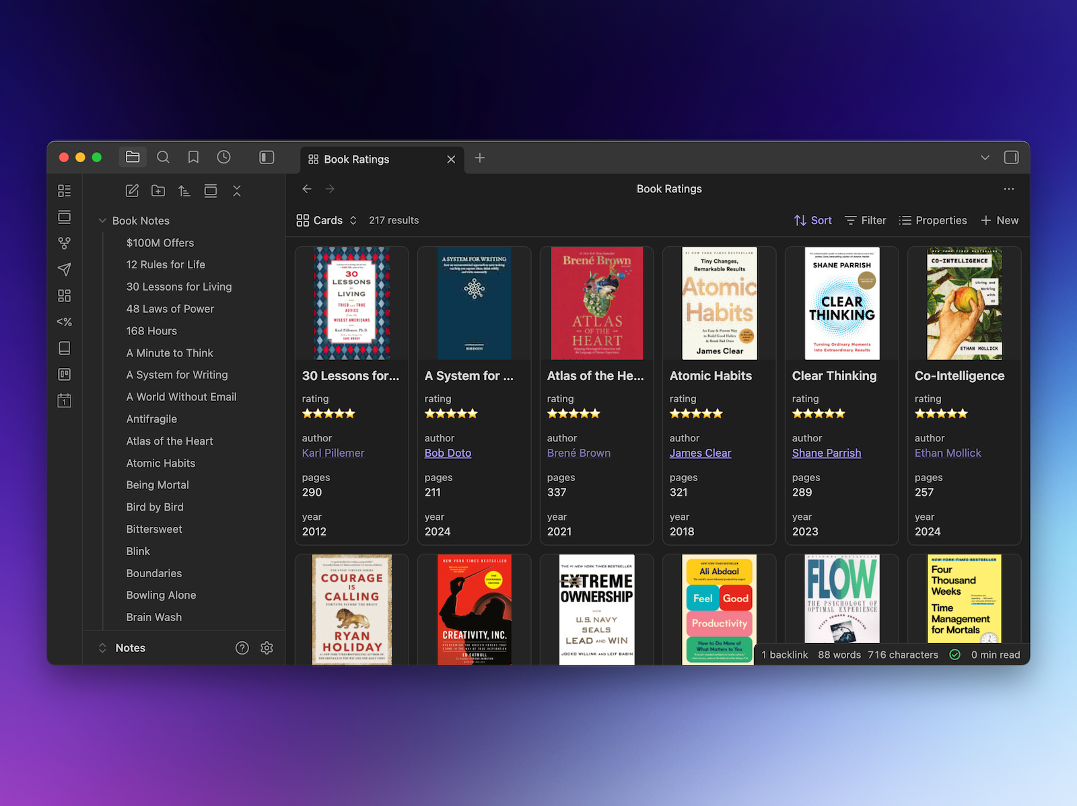Open the search panel icon
This screenshot has height=806, width=1077.
(x=163, y=157)
